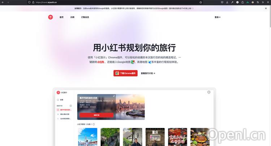
Task: Click the round white 'L' extension icon
Action: coord(237,3)
